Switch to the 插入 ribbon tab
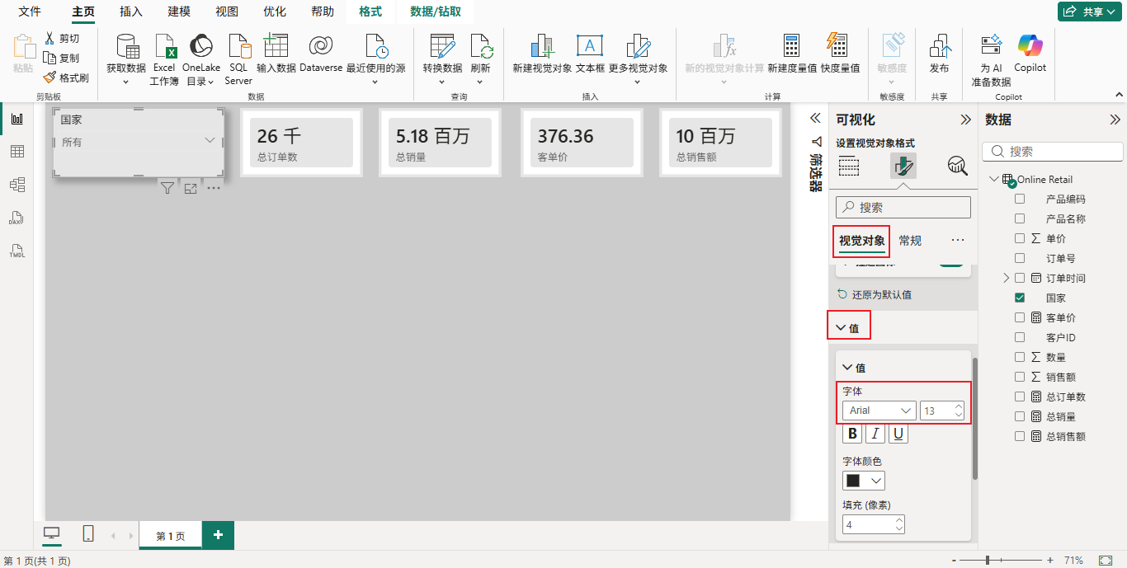This screenshot has height=568, width=1127. 131,12
